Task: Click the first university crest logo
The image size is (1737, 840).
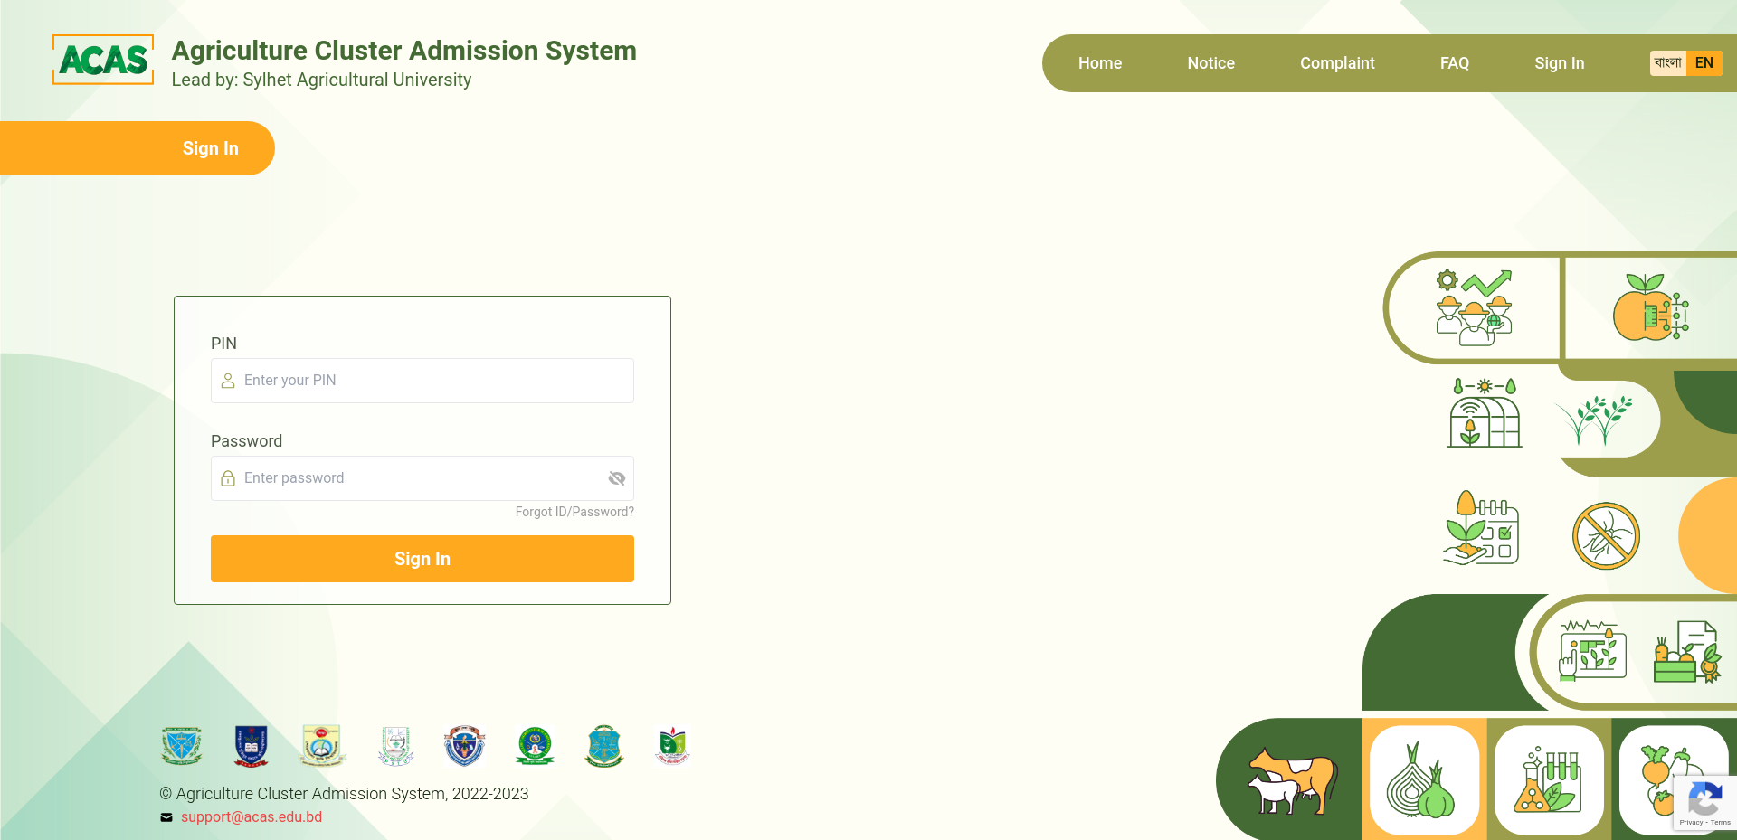Action: 181,746
